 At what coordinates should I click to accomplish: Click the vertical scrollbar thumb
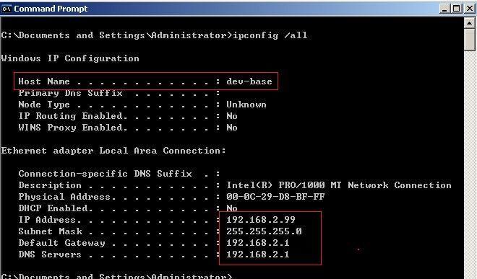tap(470, 40)
